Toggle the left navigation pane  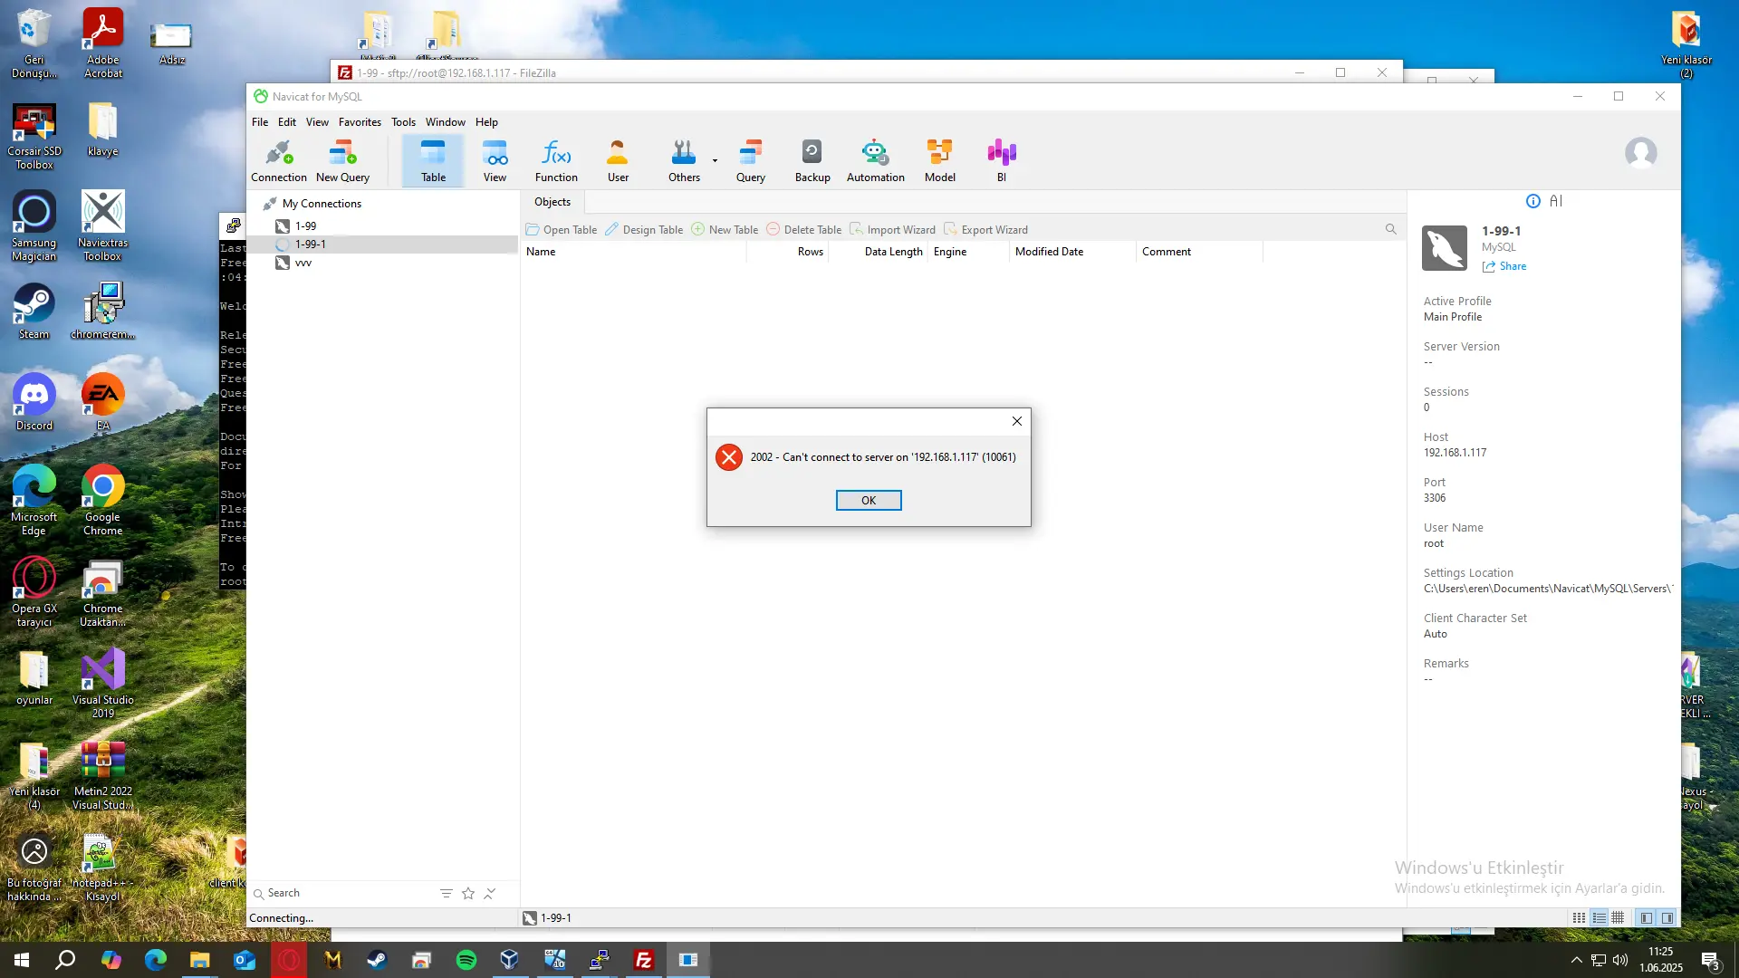pyautogui.click(x=1647, y=918)
